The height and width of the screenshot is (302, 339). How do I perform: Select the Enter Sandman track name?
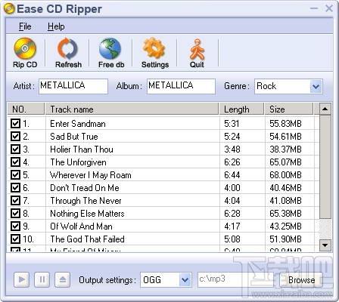tap(78, 124)
